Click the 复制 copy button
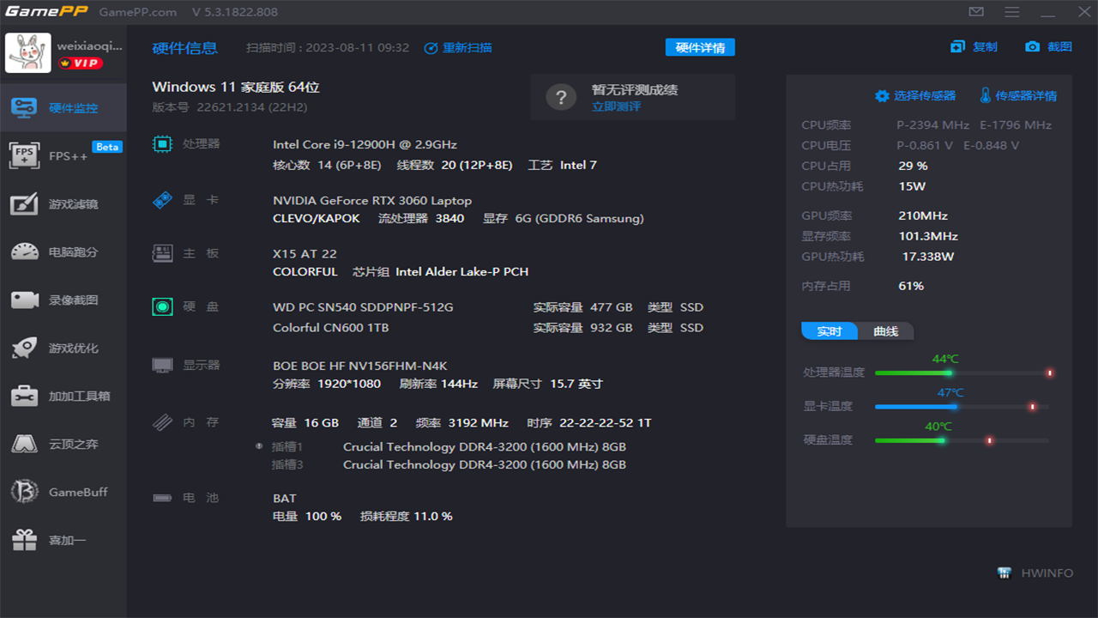 974,46
